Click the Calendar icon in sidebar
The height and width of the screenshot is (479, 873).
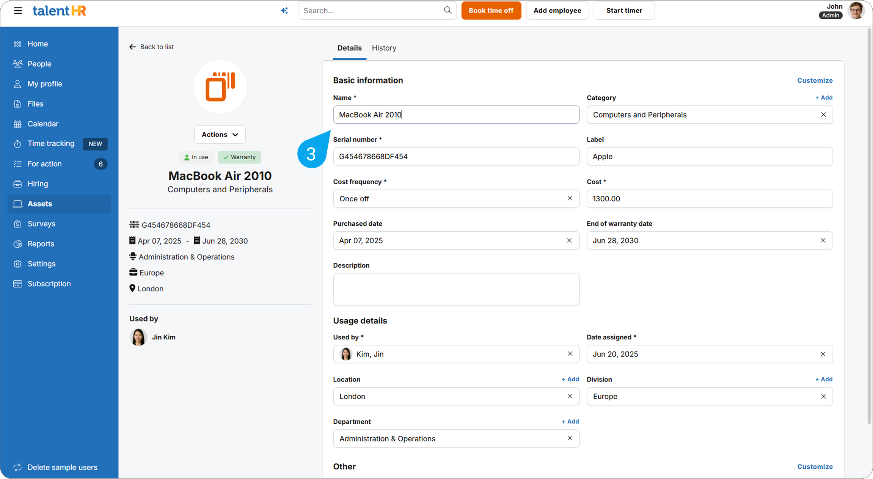pyautogui.click(x=17, y=124)
